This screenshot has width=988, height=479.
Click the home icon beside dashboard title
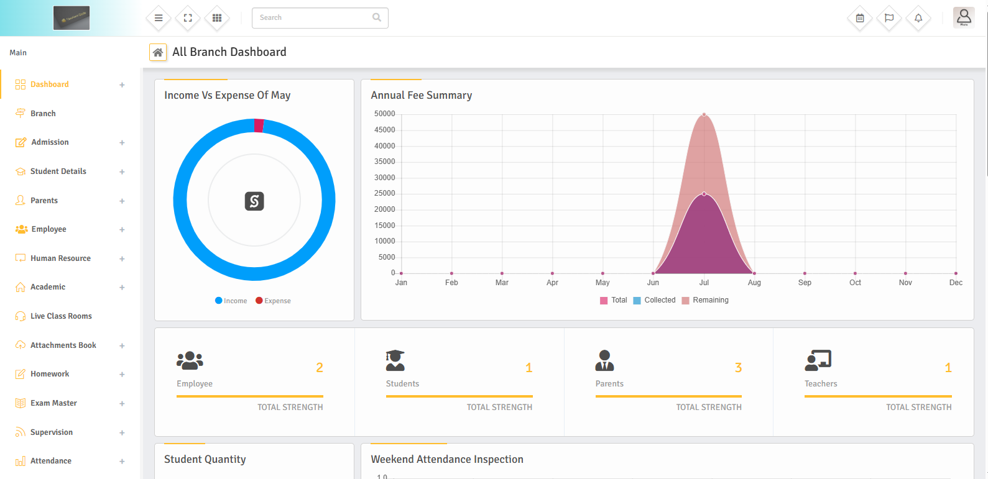pyautogui.click(x=158, y=52)
